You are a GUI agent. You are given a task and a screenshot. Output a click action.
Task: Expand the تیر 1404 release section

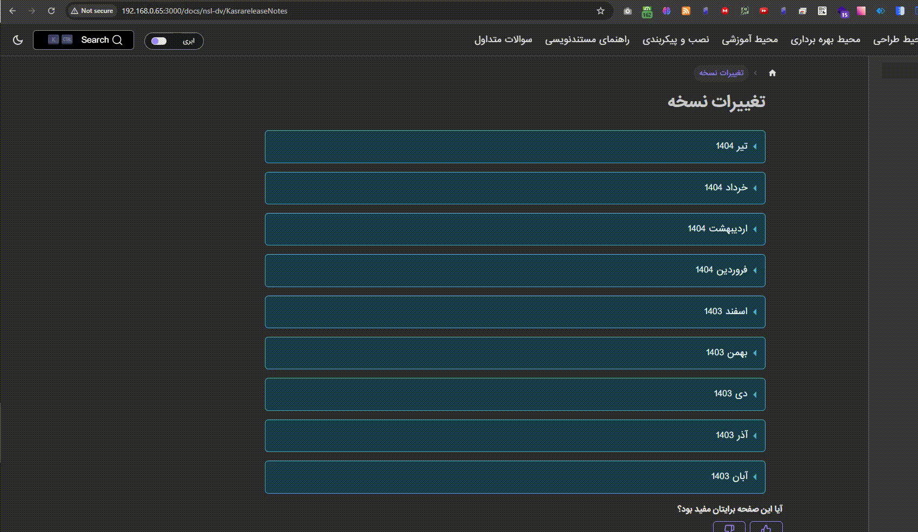(x=515, y=147)
